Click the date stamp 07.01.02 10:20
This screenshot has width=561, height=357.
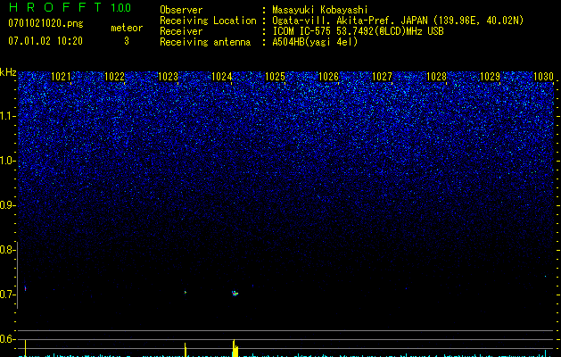tap(45, 41)
